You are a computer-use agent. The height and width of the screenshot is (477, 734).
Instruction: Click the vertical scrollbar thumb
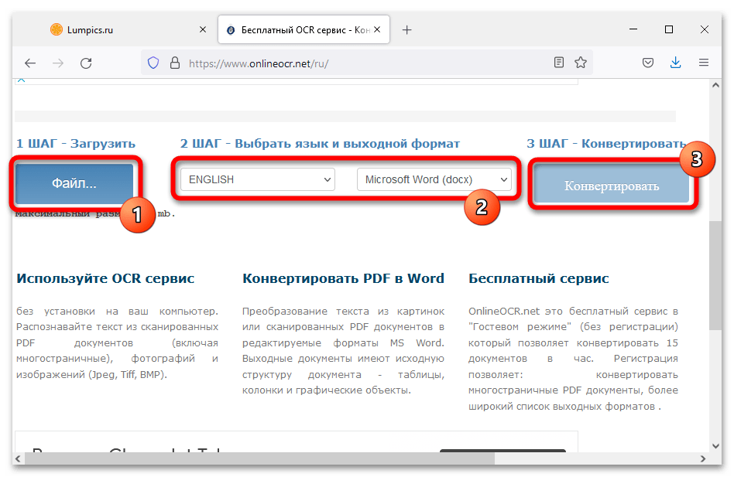[715, 276]
